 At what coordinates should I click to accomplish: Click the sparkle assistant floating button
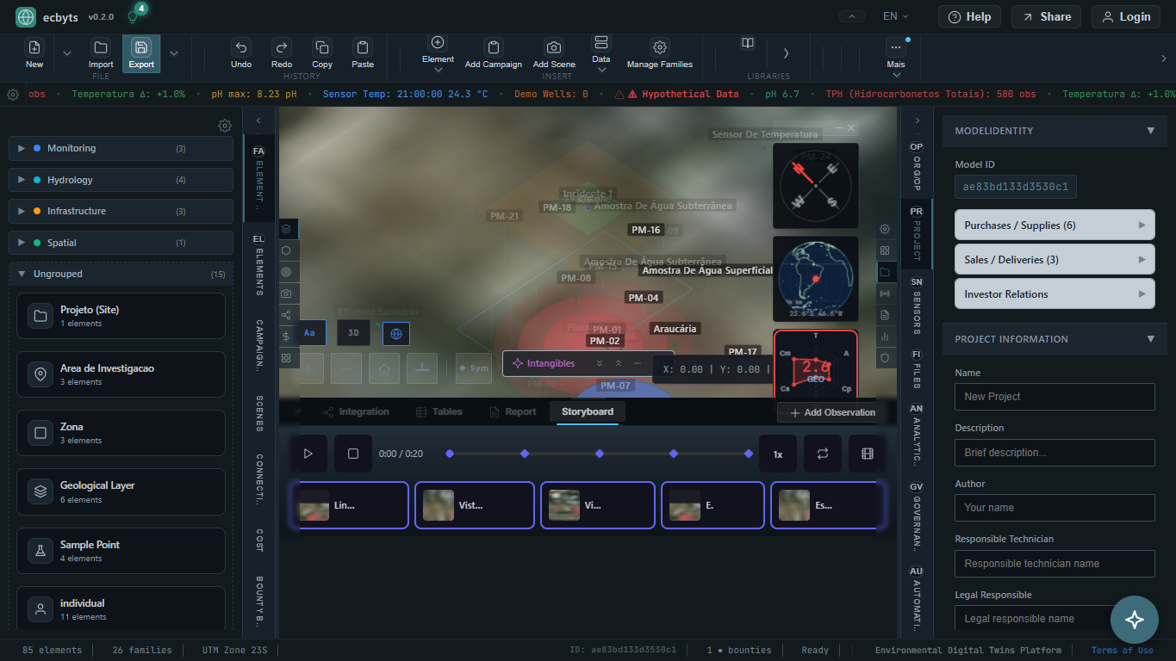[x=1134, y=619]
